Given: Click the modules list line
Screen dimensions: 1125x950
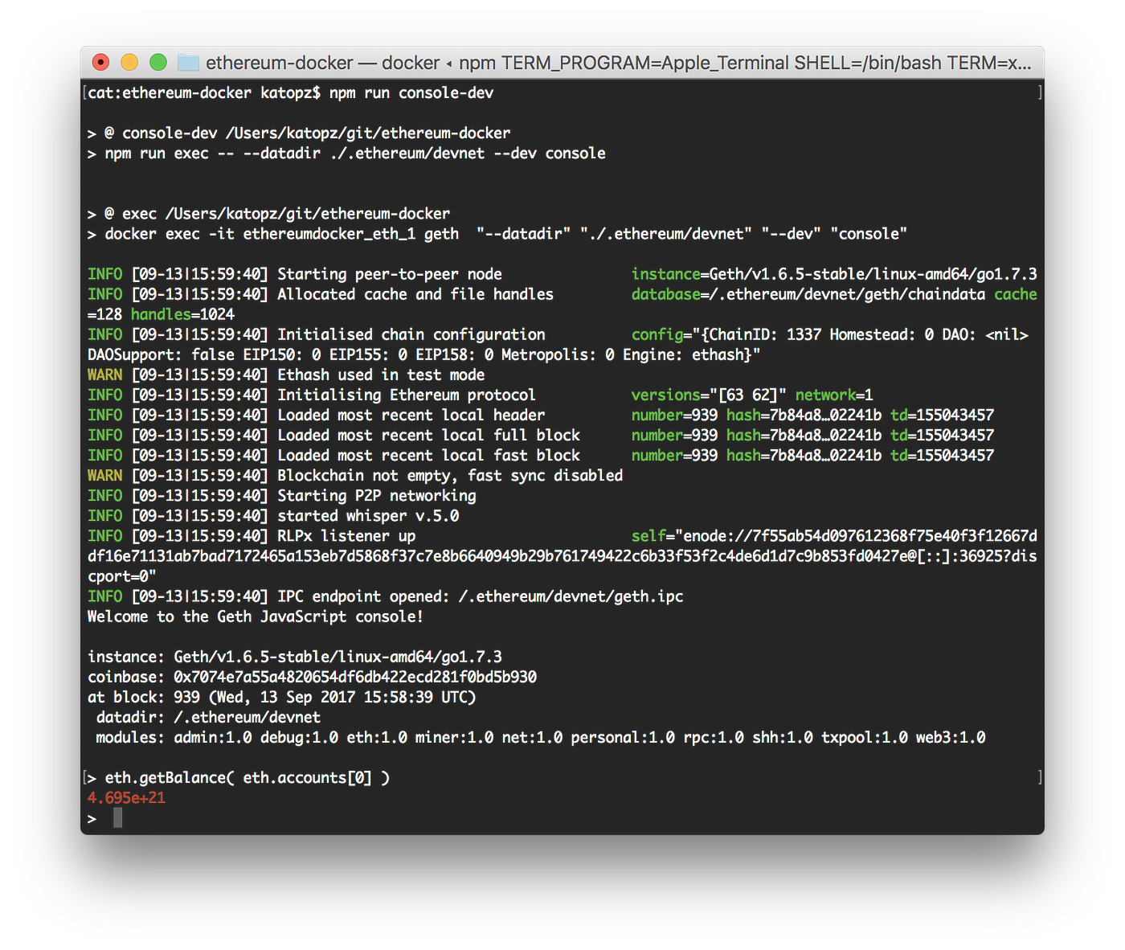Looking at the screenshot, I should point(541,738).
